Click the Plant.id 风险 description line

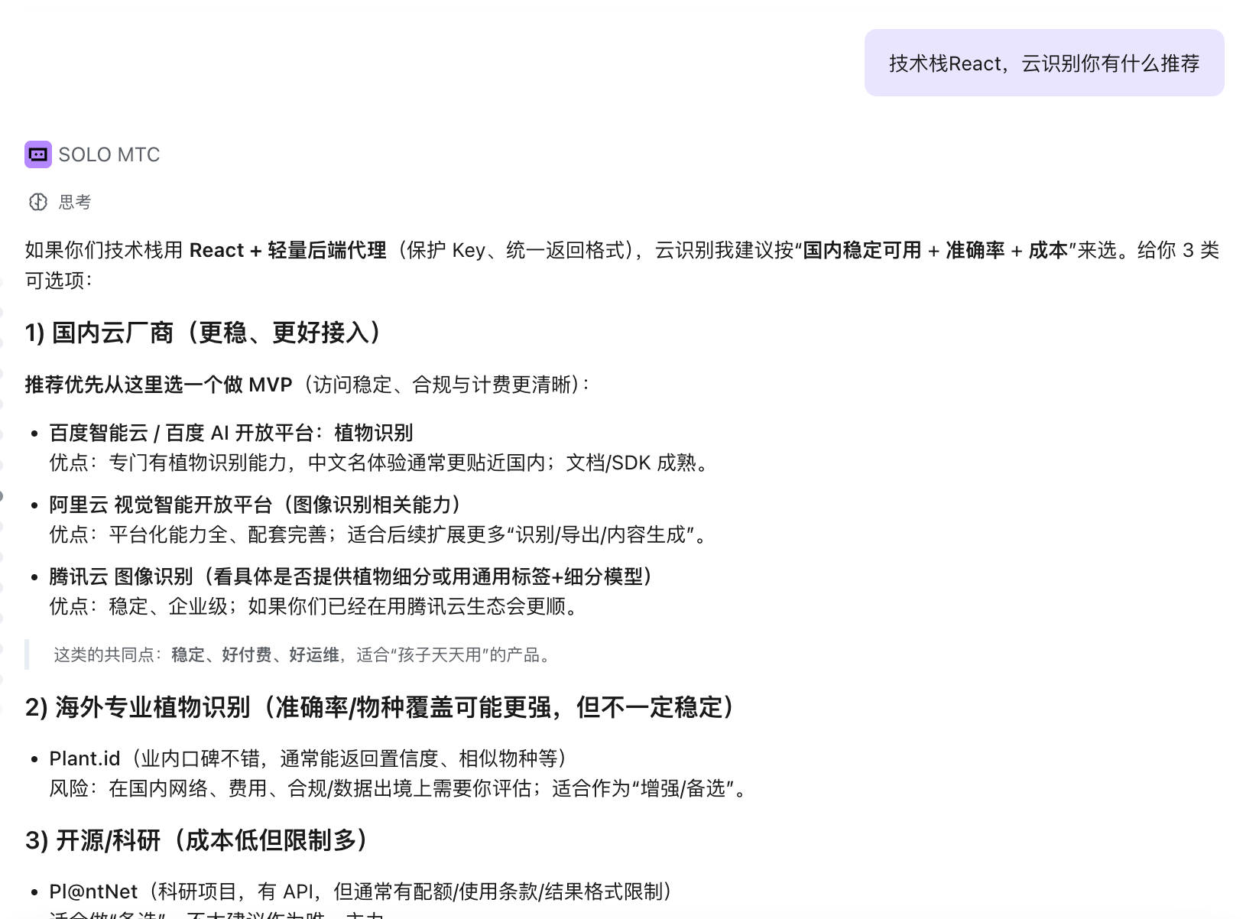point(397,788)
